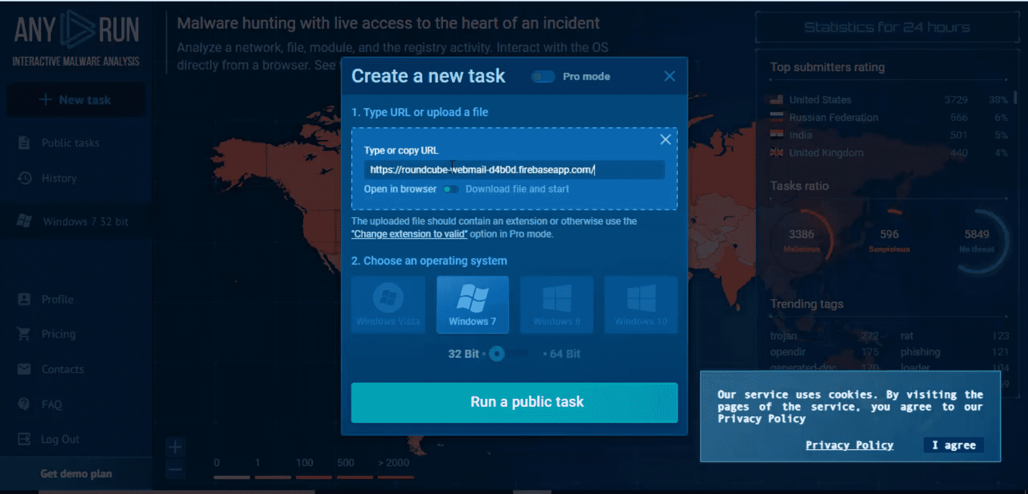This screenshot has height=494, width=1028.
Task: Open Public tasks from sidebar
Action: [70, 143]
